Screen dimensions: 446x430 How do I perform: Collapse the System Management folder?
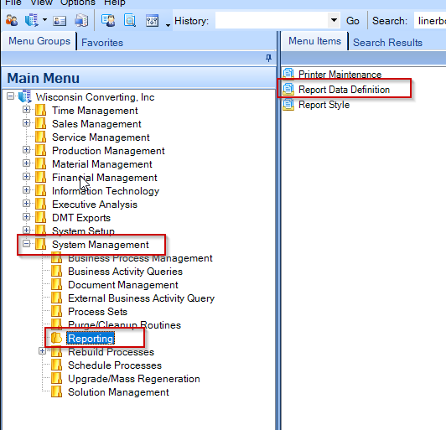pos(26,244)
